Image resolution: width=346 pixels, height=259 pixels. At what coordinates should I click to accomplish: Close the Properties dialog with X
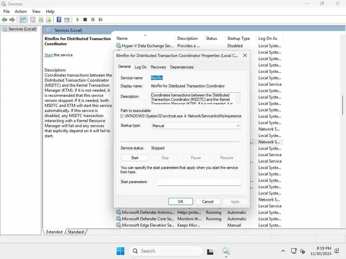(245, 56)
